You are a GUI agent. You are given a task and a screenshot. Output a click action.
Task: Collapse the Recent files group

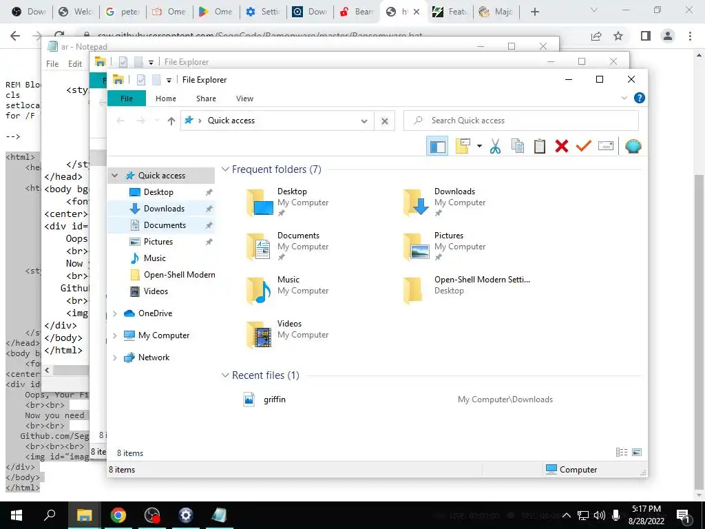[x=225, y=375]
